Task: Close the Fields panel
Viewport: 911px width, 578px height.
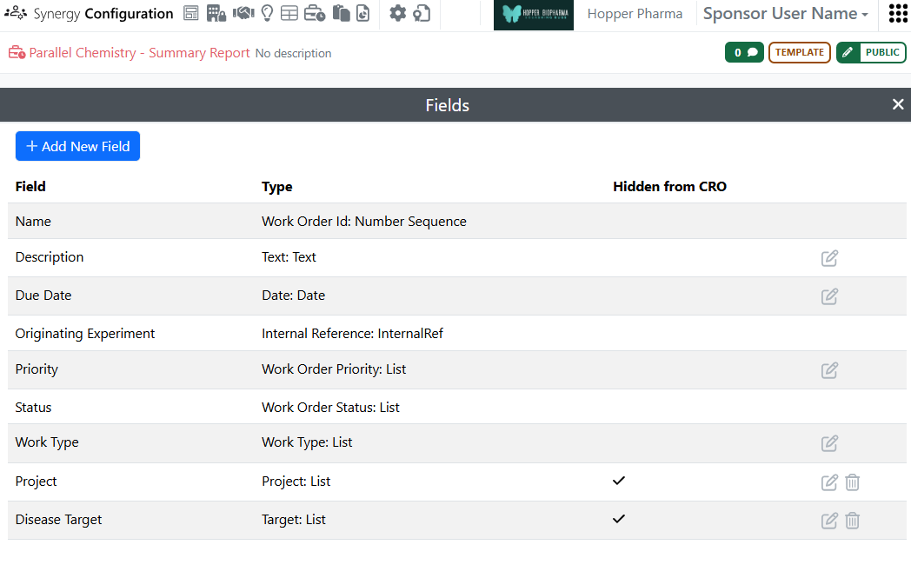Action: pyautogui.click(x=898, y=104)
